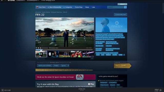Click Add to your wishlist button
Viewport: 164px width, 92px height.
[45, 65]
